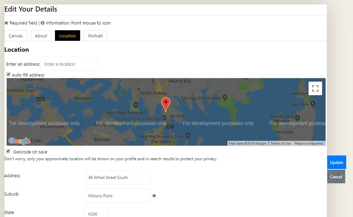353x217 pixels.
Task: Click the State field showing NSW
Action: [96, 212]
